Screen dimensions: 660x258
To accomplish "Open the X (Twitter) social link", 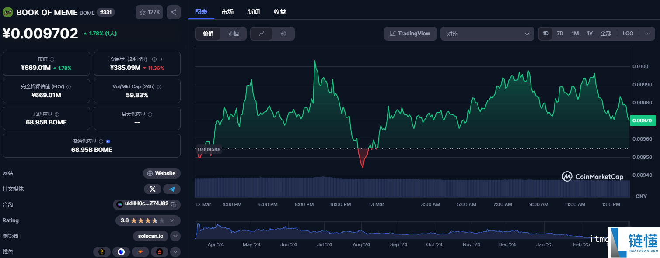I will pyautogui.click(x=153, y=189).
